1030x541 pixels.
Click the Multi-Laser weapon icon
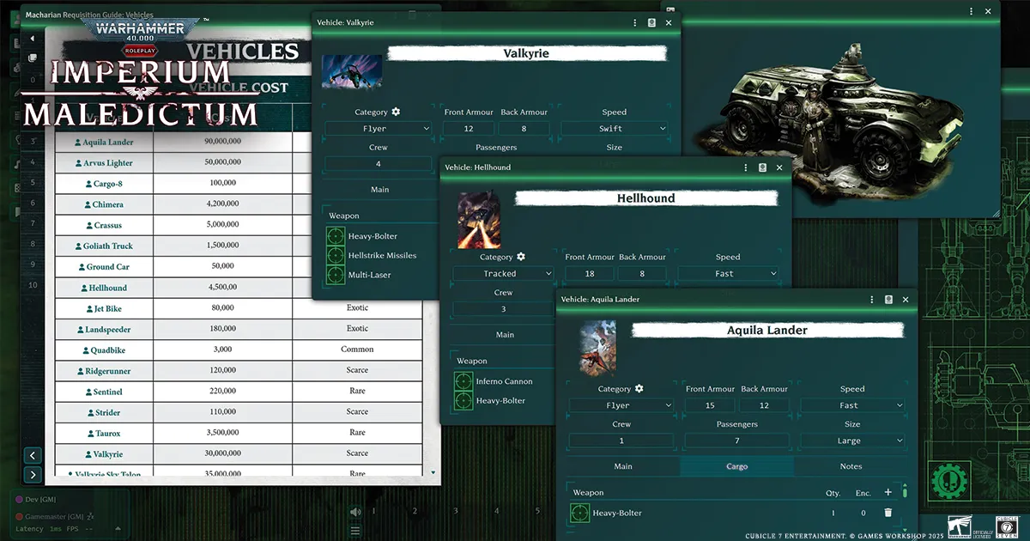pyautogui.click(x=336, y=276)
